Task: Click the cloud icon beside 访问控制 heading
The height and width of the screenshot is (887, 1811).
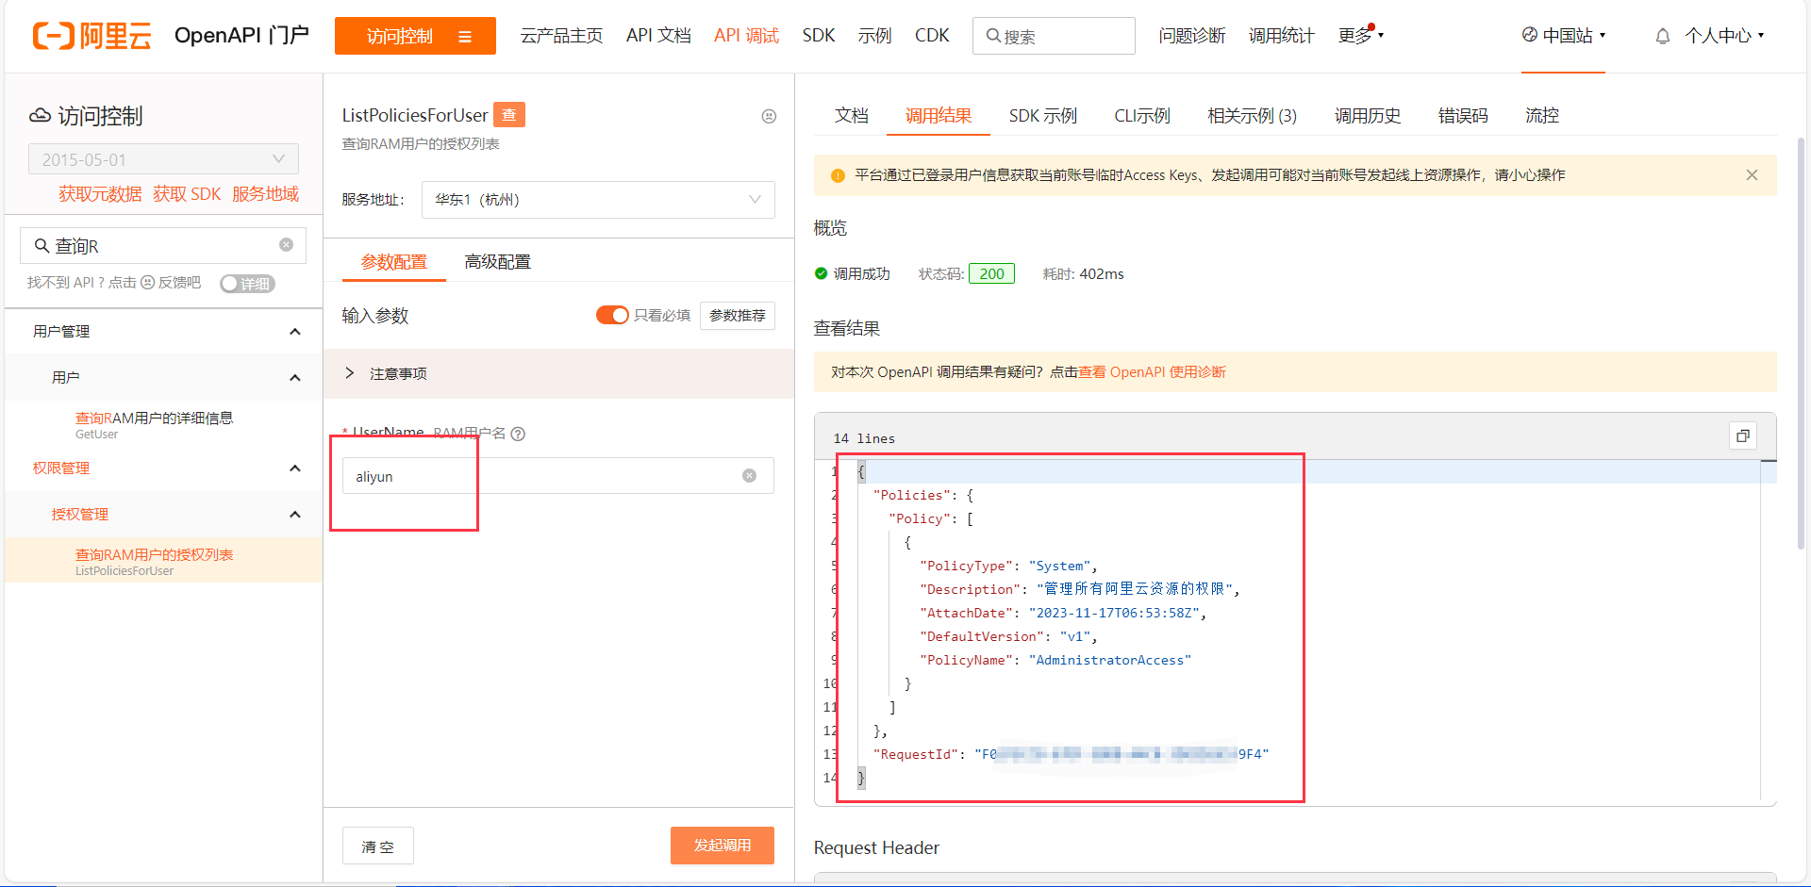Action: (41, 115)
